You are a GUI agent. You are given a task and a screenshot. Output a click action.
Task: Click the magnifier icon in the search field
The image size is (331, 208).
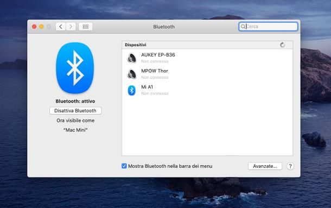pos(243,27)
